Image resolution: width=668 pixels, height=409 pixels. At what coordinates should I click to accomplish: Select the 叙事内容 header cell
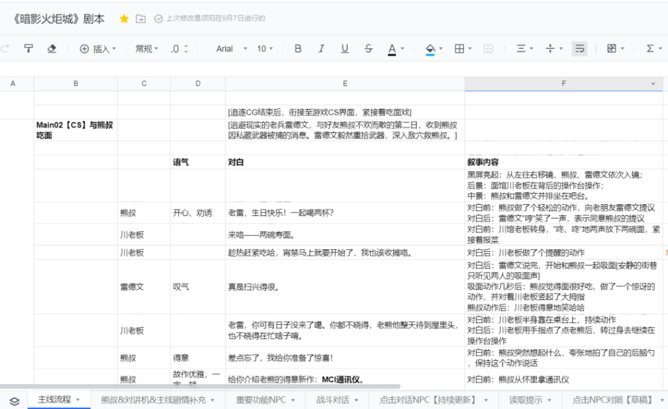(564, 162)
